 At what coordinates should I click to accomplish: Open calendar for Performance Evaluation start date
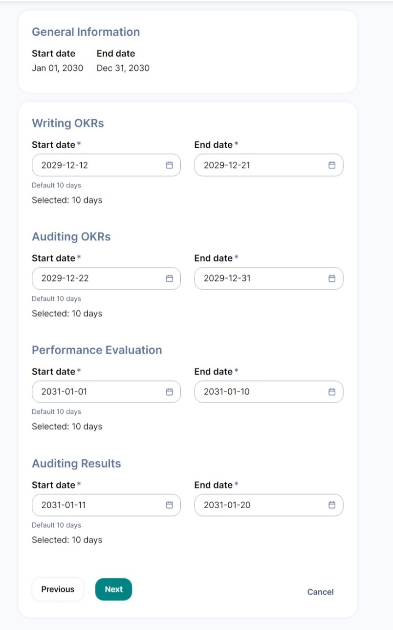[170, 392]
